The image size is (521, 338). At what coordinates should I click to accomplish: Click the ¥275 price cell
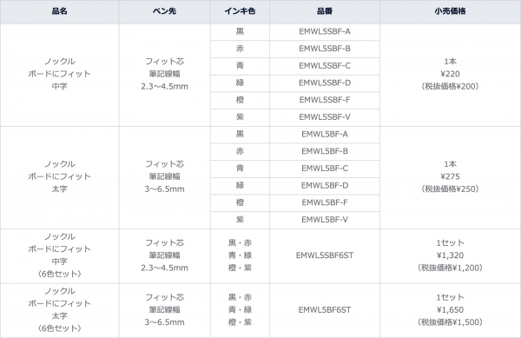pyautogui.click(x=450, y=176)
